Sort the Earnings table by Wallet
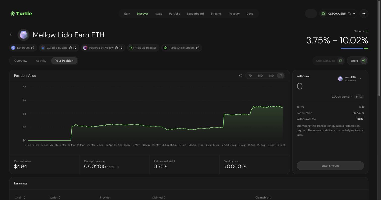Image resolution: width=381 pixels, height=200 pixels. click(x=55, y=197)
